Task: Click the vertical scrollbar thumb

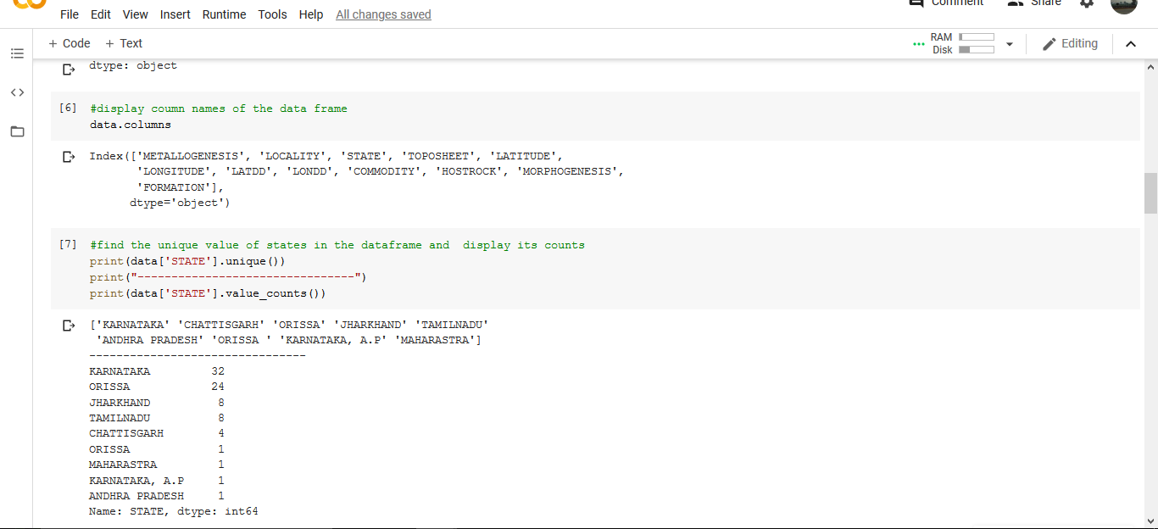Action: 1151,193
